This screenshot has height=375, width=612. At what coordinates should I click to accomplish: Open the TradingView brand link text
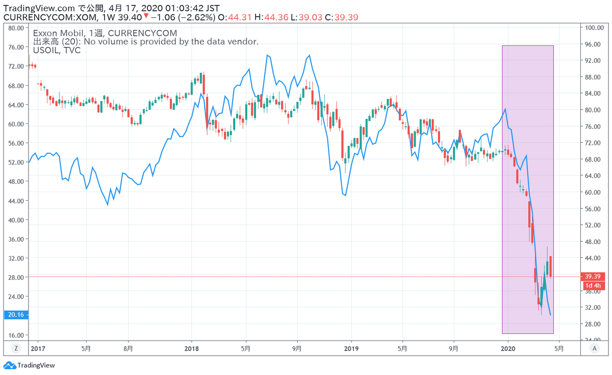coord(36,365)
